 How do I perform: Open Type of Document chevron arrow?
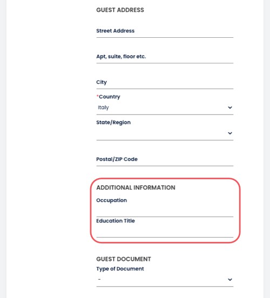pos(230,280)
